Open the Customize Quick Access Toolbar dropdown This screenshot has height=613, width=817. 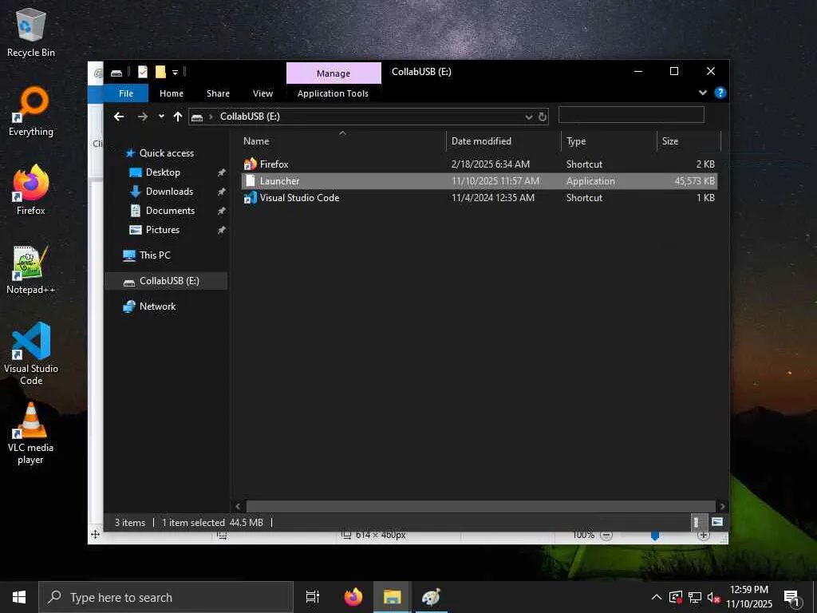175,73
